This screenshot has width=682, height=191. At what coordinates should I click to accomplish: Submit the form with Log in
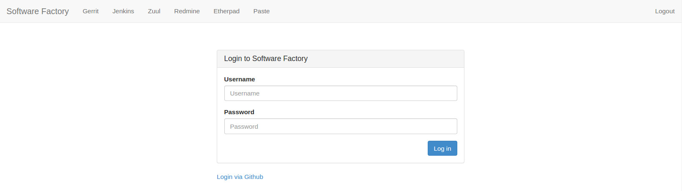[442, 149]
